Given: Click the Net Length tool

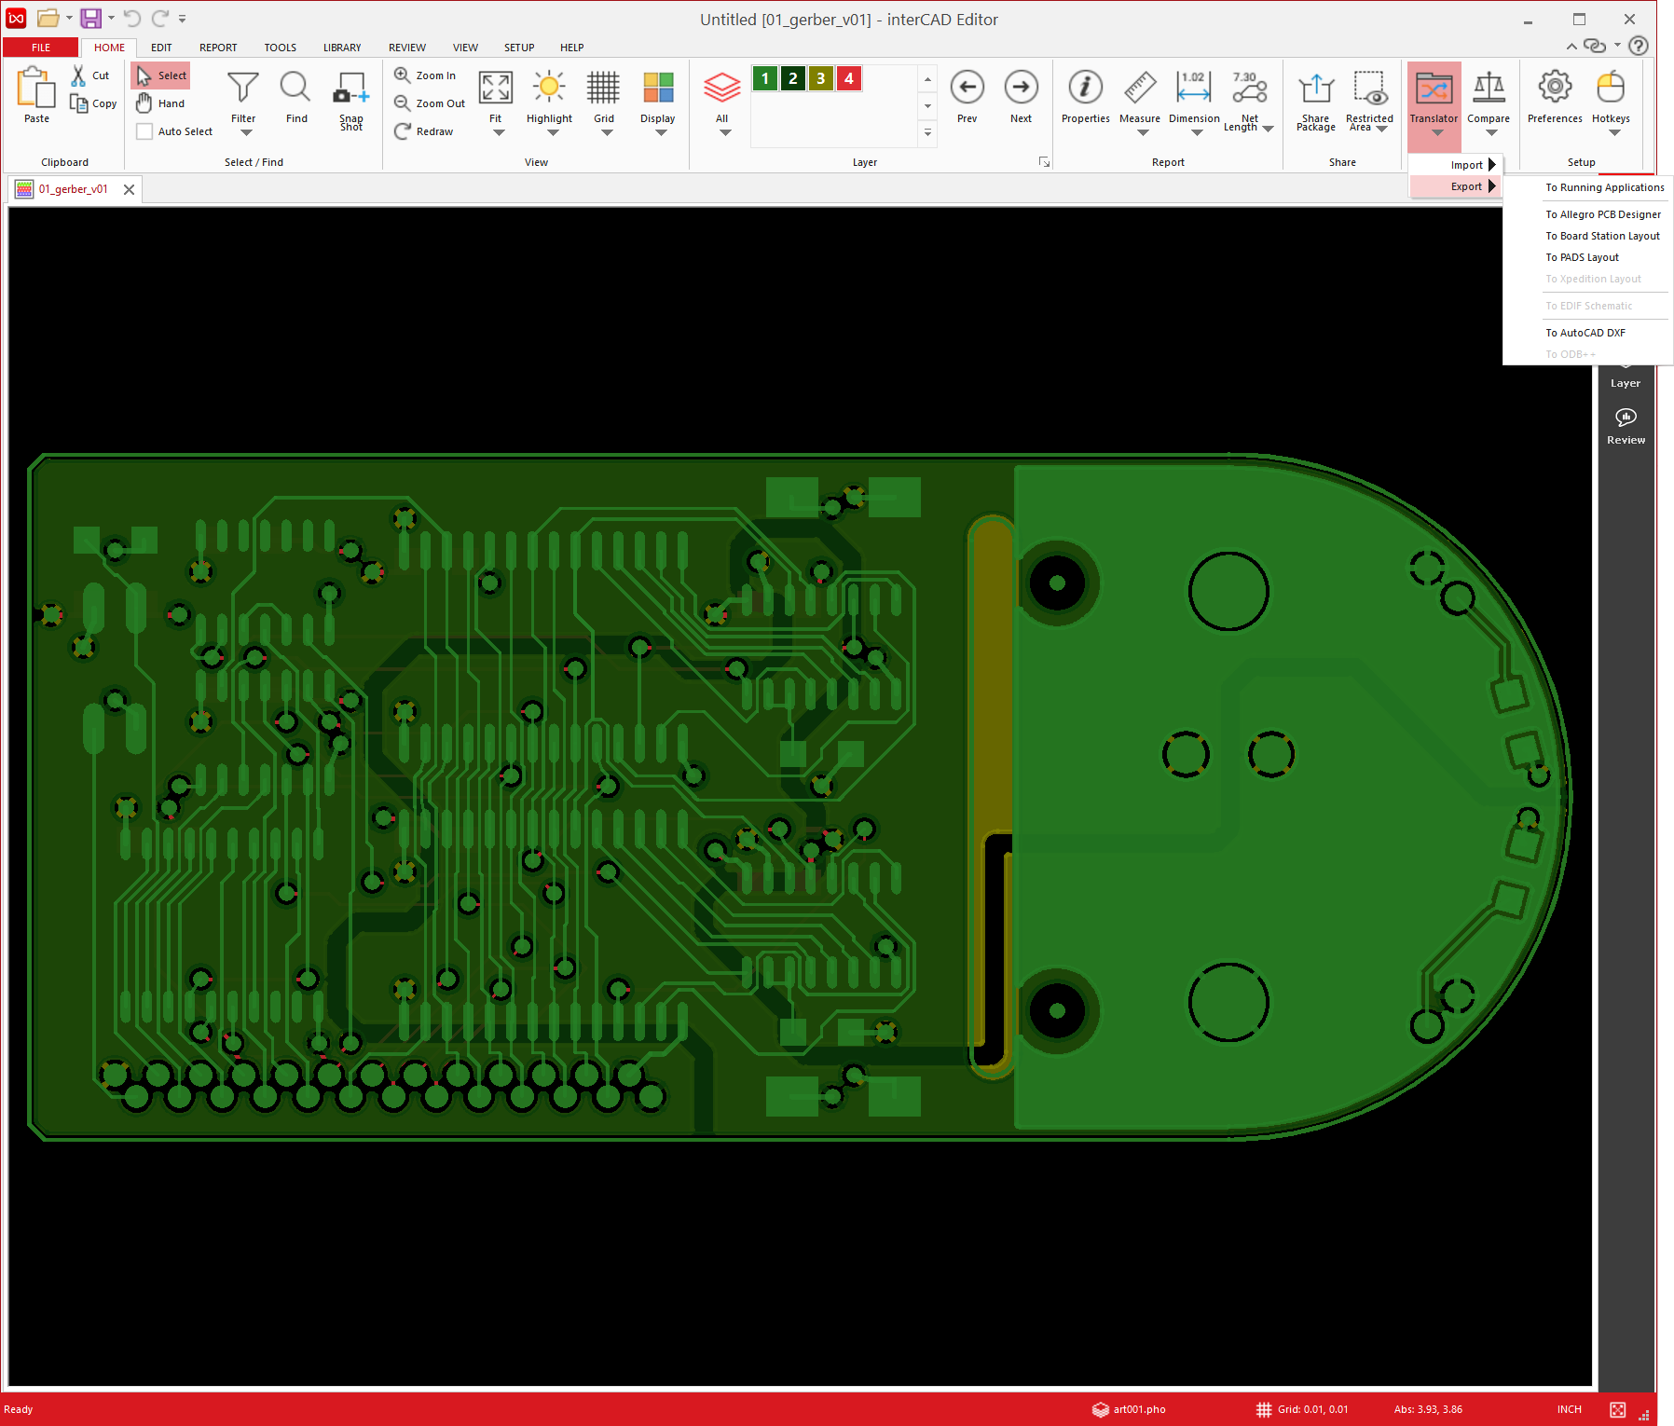Looking at the screenshot, I should [x=1249, y=87].
